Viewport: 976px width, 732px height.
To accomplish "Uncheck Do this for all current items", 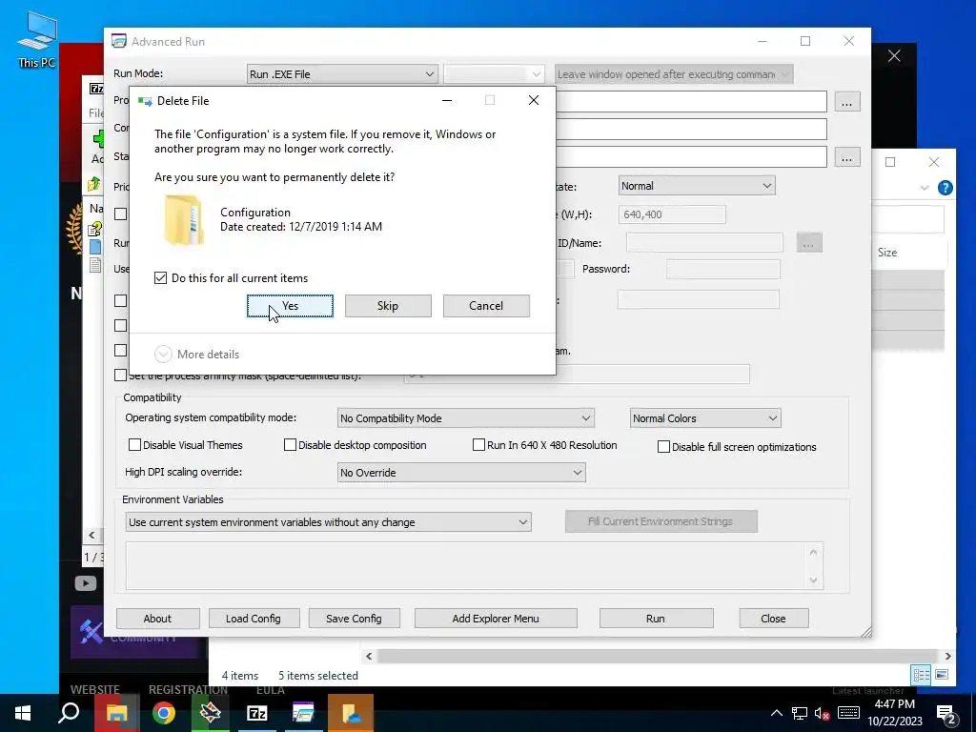I will coord(160,277).
